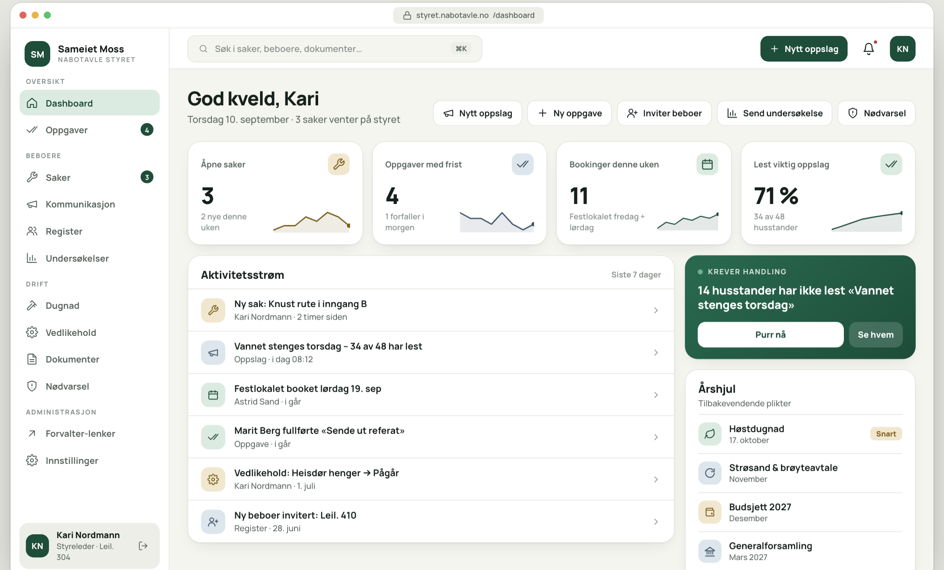
Task: Click the checkmark icon beside Marit Berg activity
Action: click(213, 437)
